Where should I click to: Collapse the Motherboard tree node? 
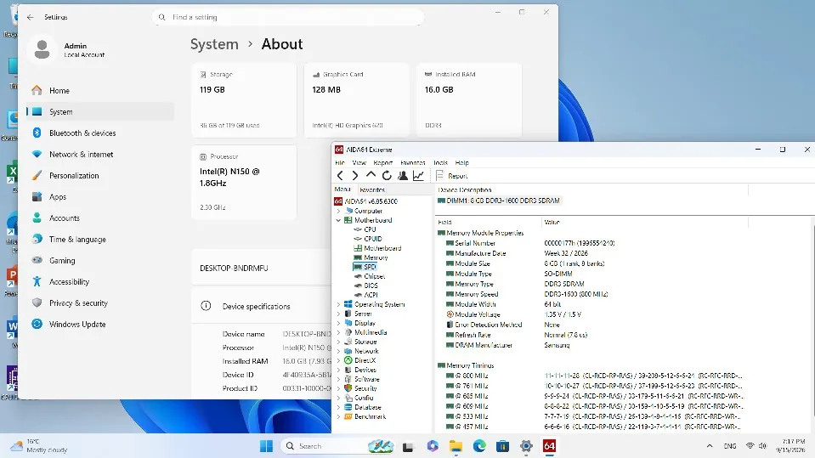(x=338, y=220)
